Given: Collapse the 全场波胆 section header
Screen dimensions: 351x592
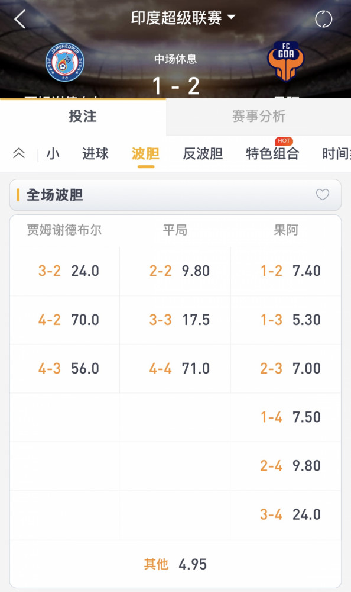Looking at the screenshot, I should point(175,195).
